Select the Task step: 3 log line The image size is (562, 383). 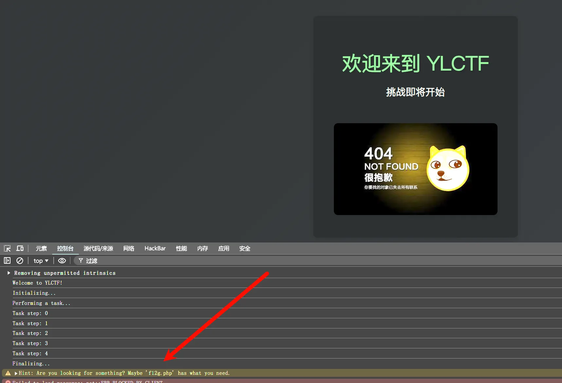click(x=30, y=343)
